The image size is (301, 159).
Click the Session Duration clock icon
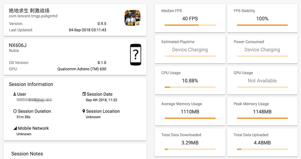pos(15,111)
